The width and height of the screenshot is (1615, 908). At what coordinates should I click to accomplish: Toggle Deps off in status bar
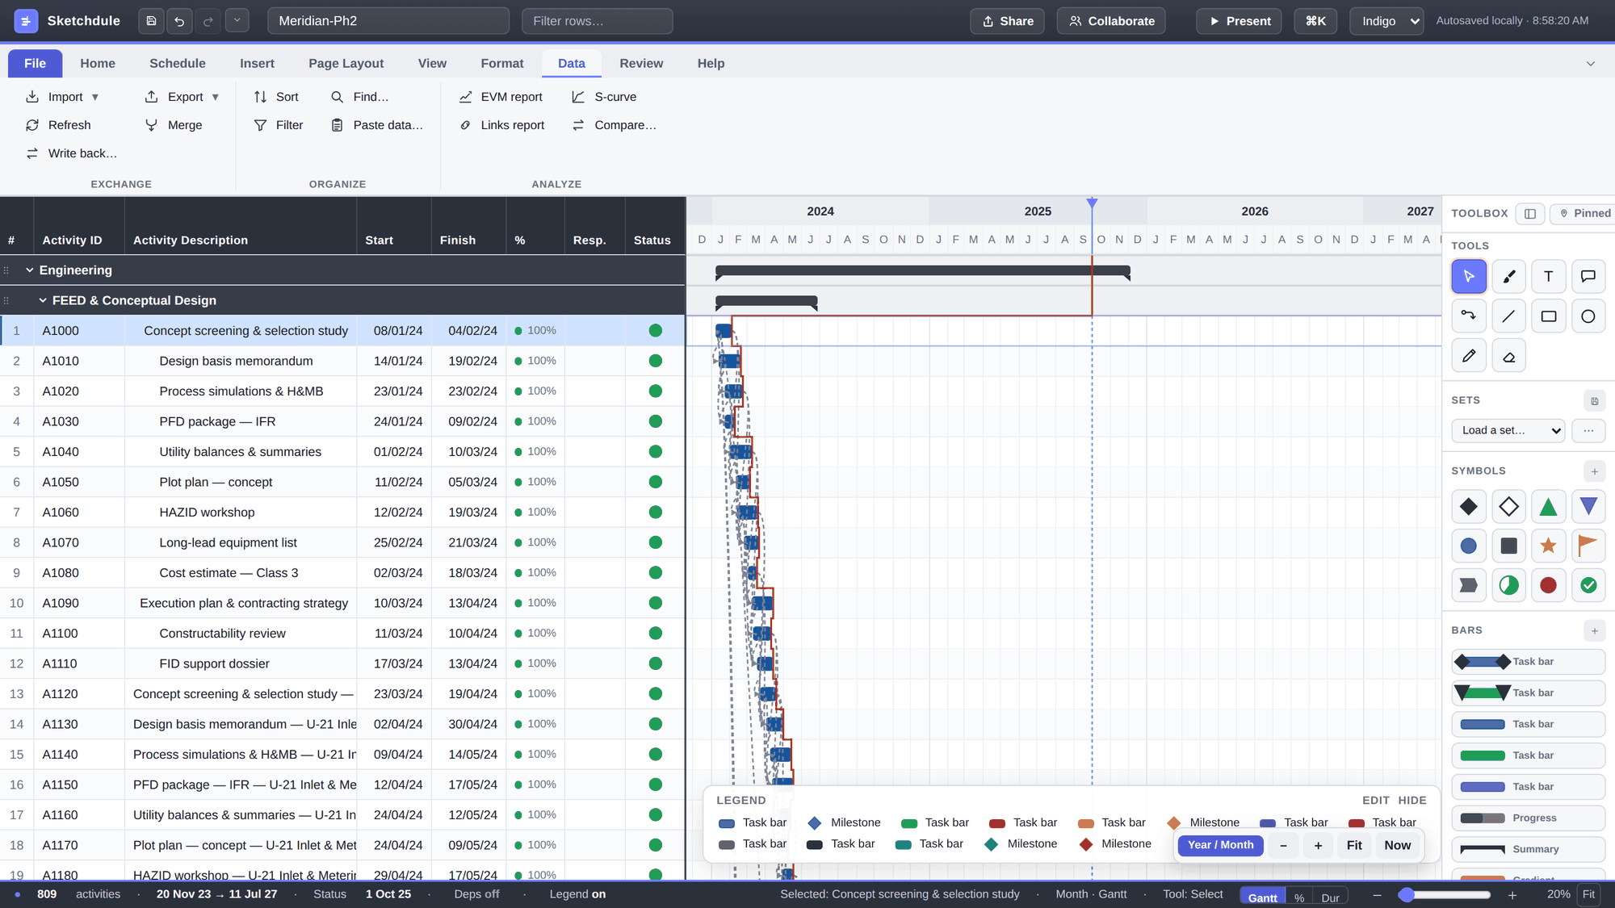(x=476, y=894)
